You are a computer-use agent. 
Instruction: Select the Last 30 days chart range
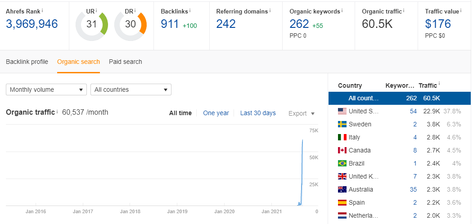[x=258, y=113]
